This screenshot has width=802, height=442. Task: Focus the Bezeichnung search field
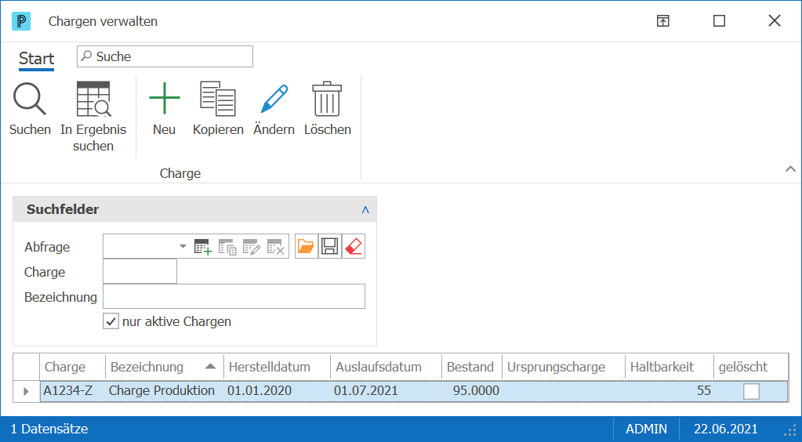pos(234,296)
